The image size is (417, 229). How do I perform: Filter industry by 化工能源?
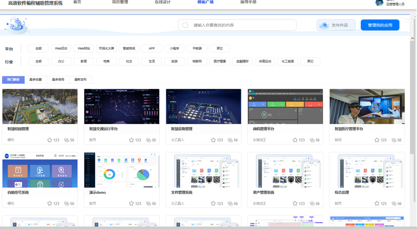(x=287, y=61)
